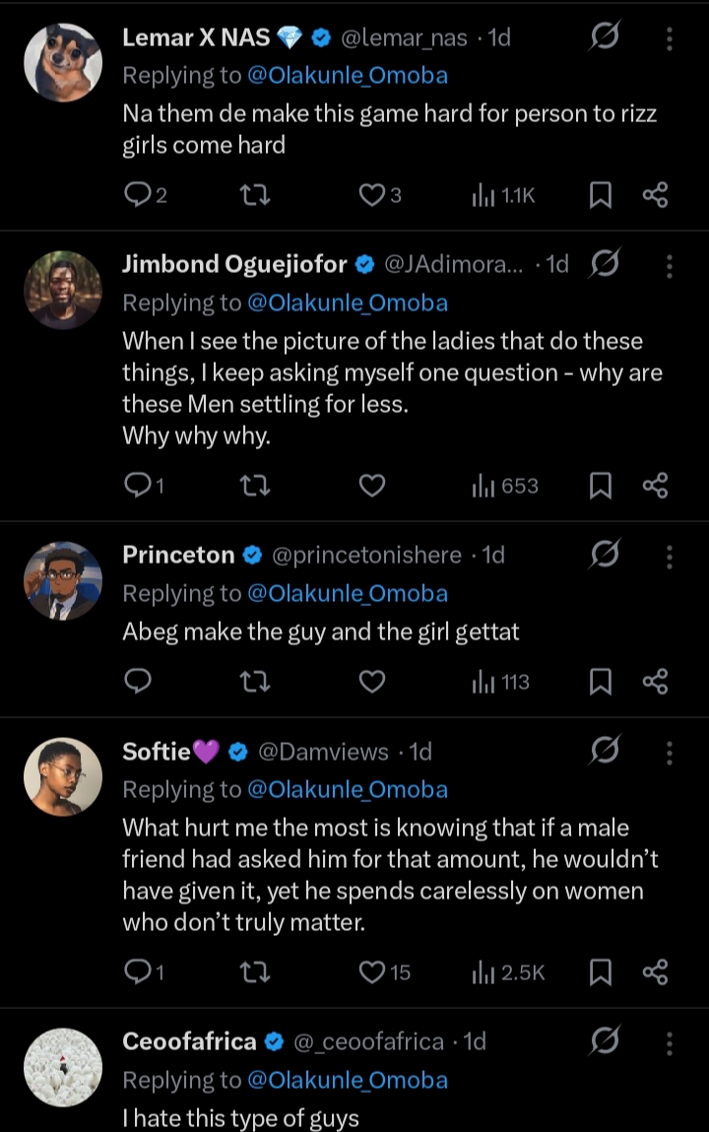Open Princeton's profile by display name
Viewport: 709px width, 1132px height.
tap(178, 556)
